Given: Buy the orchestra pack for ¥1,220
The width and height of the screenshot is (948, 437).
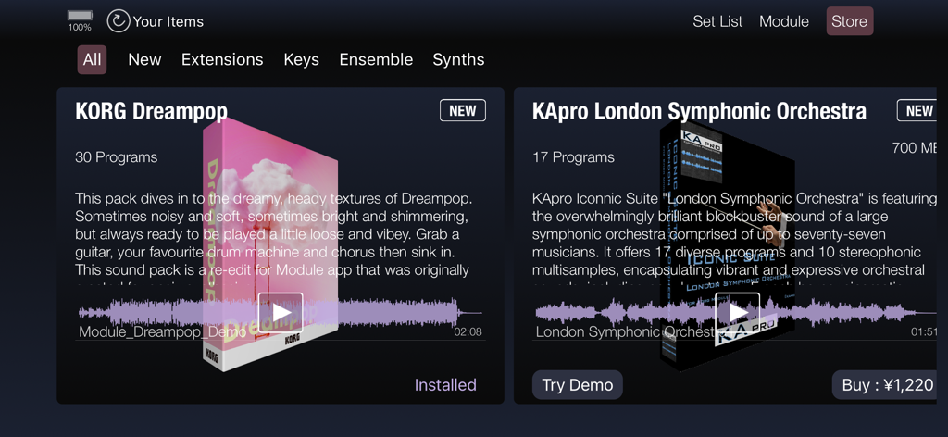Looking at the screenshot, I should click(x=884, y=385).
